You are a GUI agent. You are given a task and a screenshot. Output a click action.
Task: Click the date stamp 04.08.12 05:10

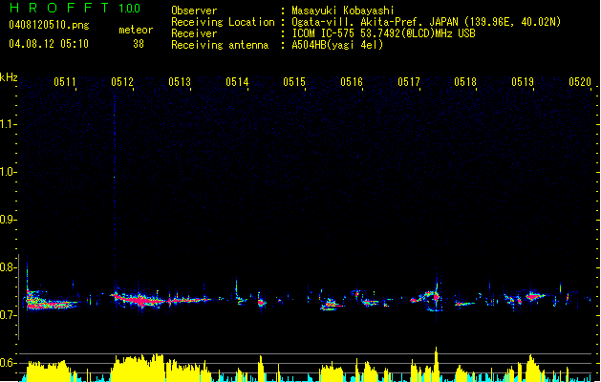pyautogui.click(x=49, y=44)
